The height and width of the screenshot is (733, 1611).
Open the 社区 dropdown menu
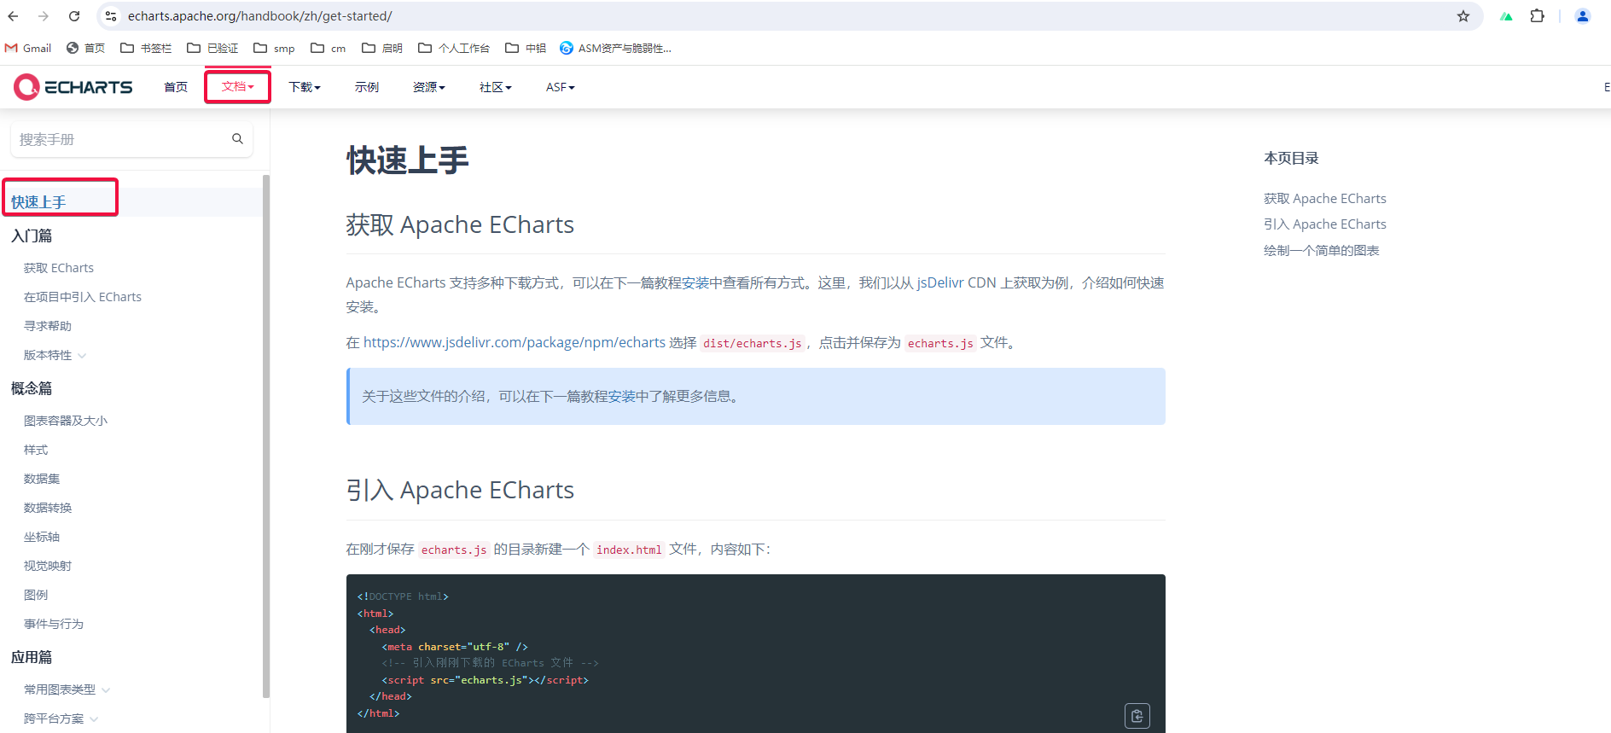pos(496,87)
